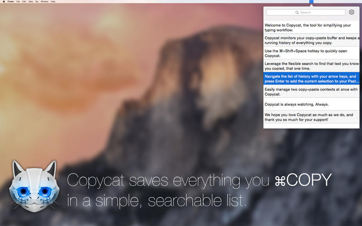The image size is (362, 226).
Task: Open the Apple menu
Action: pos(4,1)
